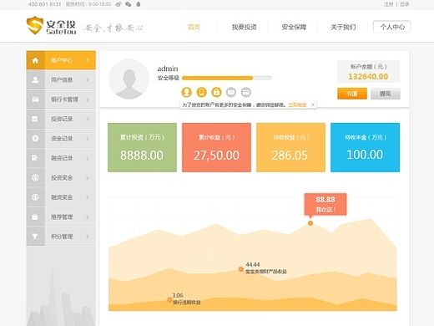Screen dimensions: 434x326
Task: Click the trophy icon beside 积分管理
Action: click(x=35, y=237)
